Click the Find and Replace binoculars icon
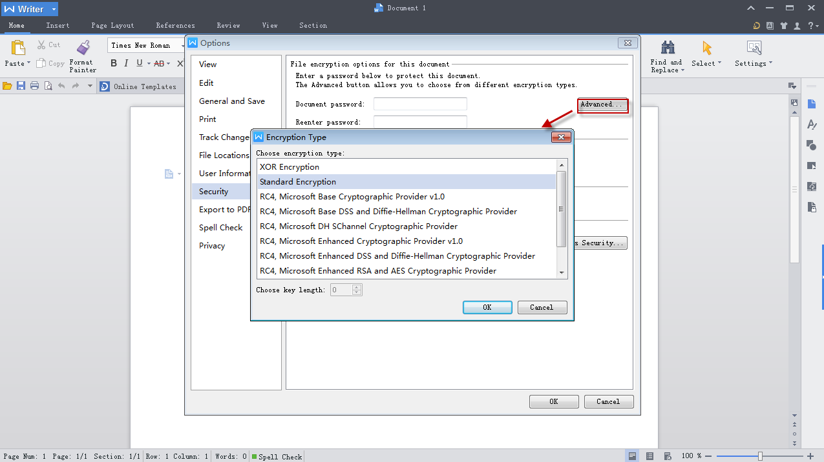824x462 pixels. 668,48
